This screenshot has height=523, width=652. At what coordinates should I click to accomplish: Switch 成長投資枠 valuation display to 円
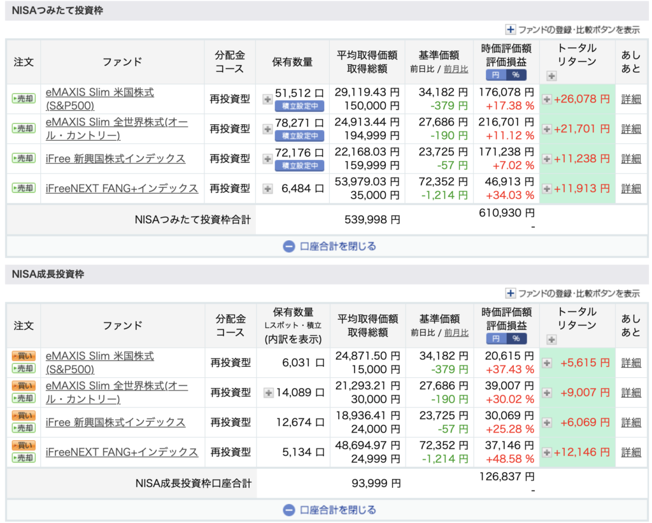coord(496,339)
